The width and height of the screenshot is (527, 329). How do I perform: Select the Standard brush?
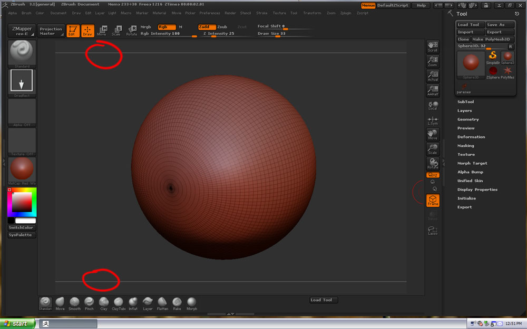(45, 303)
